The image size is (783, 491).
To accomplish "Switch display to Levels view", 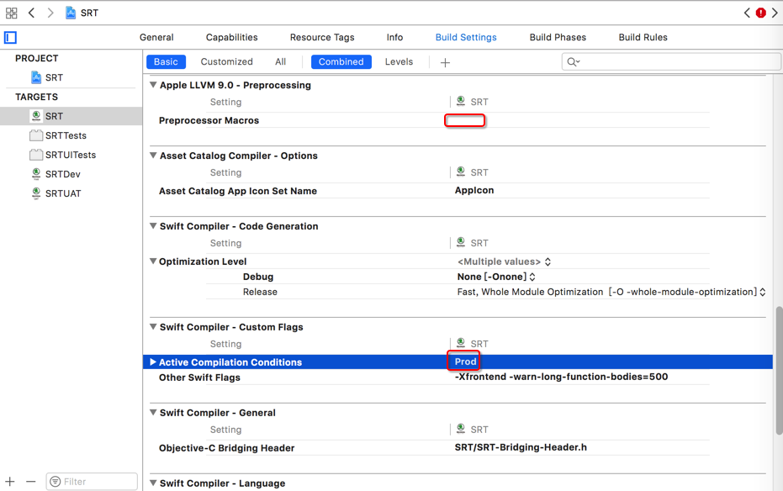I will (399, 61).
